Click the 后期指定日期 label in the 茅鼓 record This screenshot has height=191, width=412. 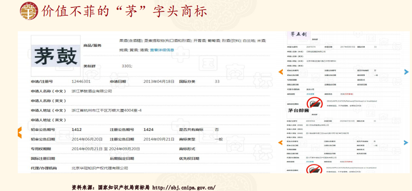(x=122, y=158)
